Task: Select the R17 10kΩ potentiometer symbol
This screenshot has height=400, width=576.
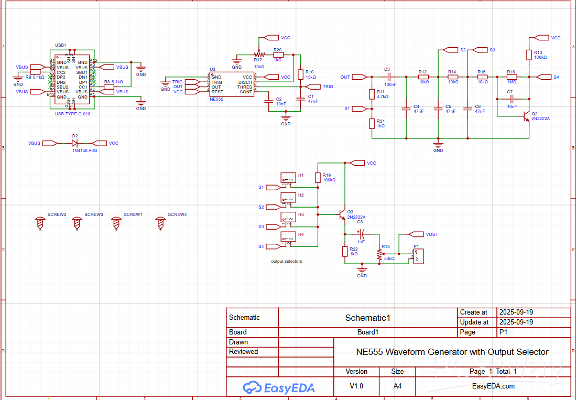Action: click(257, 54)
